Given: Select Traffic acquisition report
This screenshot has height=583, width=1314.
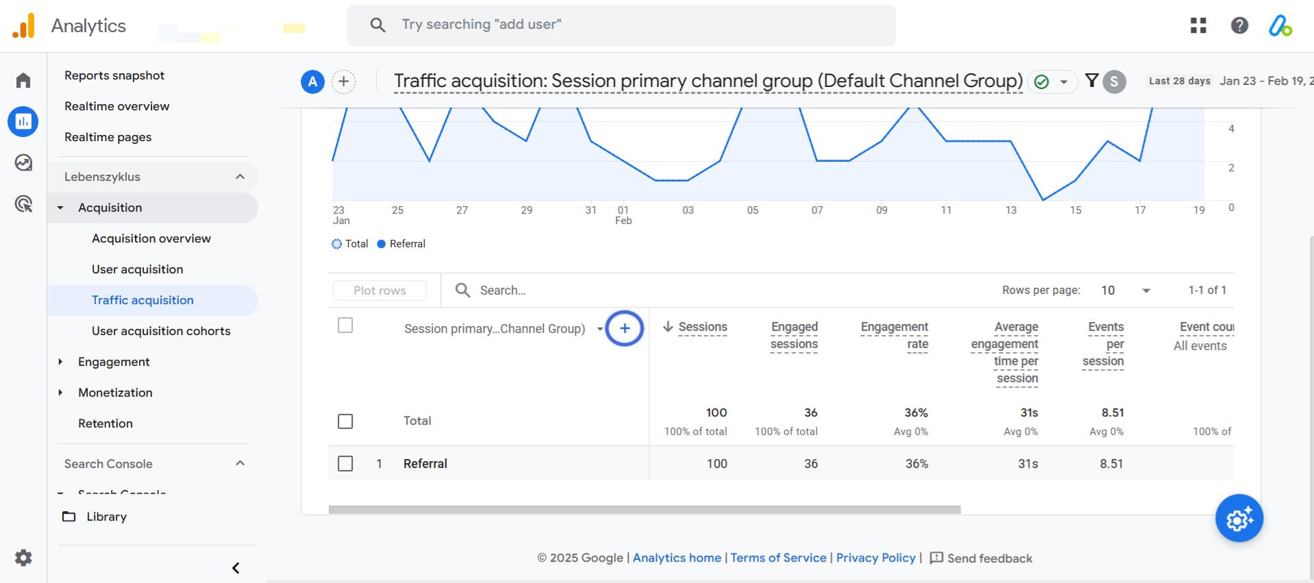Looking at the screenshot, I should click(x=143, y=300).
